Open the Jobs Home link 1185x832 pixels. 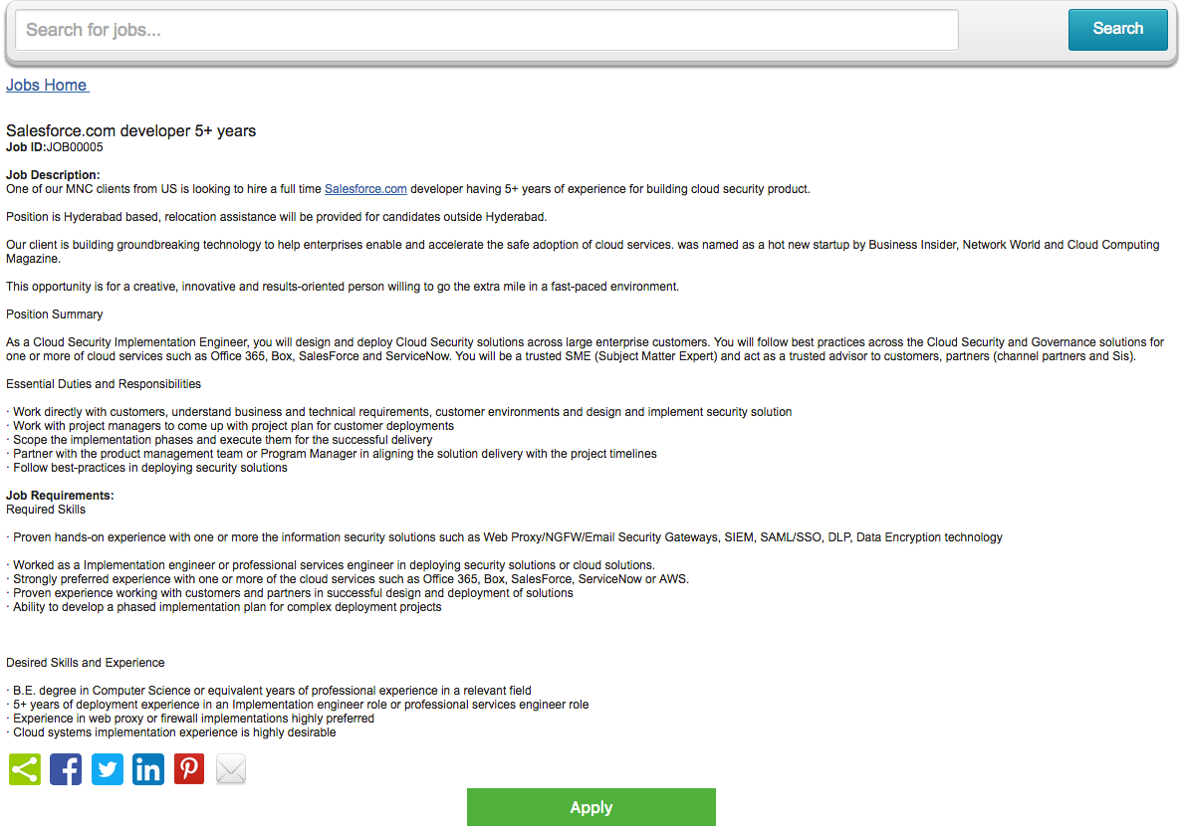click(47, 86)
